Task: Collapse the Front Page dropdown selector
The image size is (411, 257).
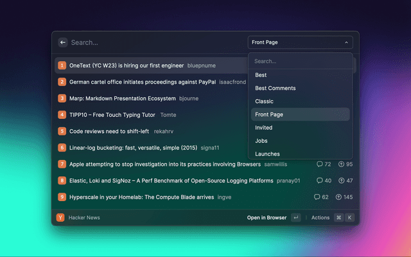Action: [300, 42]
